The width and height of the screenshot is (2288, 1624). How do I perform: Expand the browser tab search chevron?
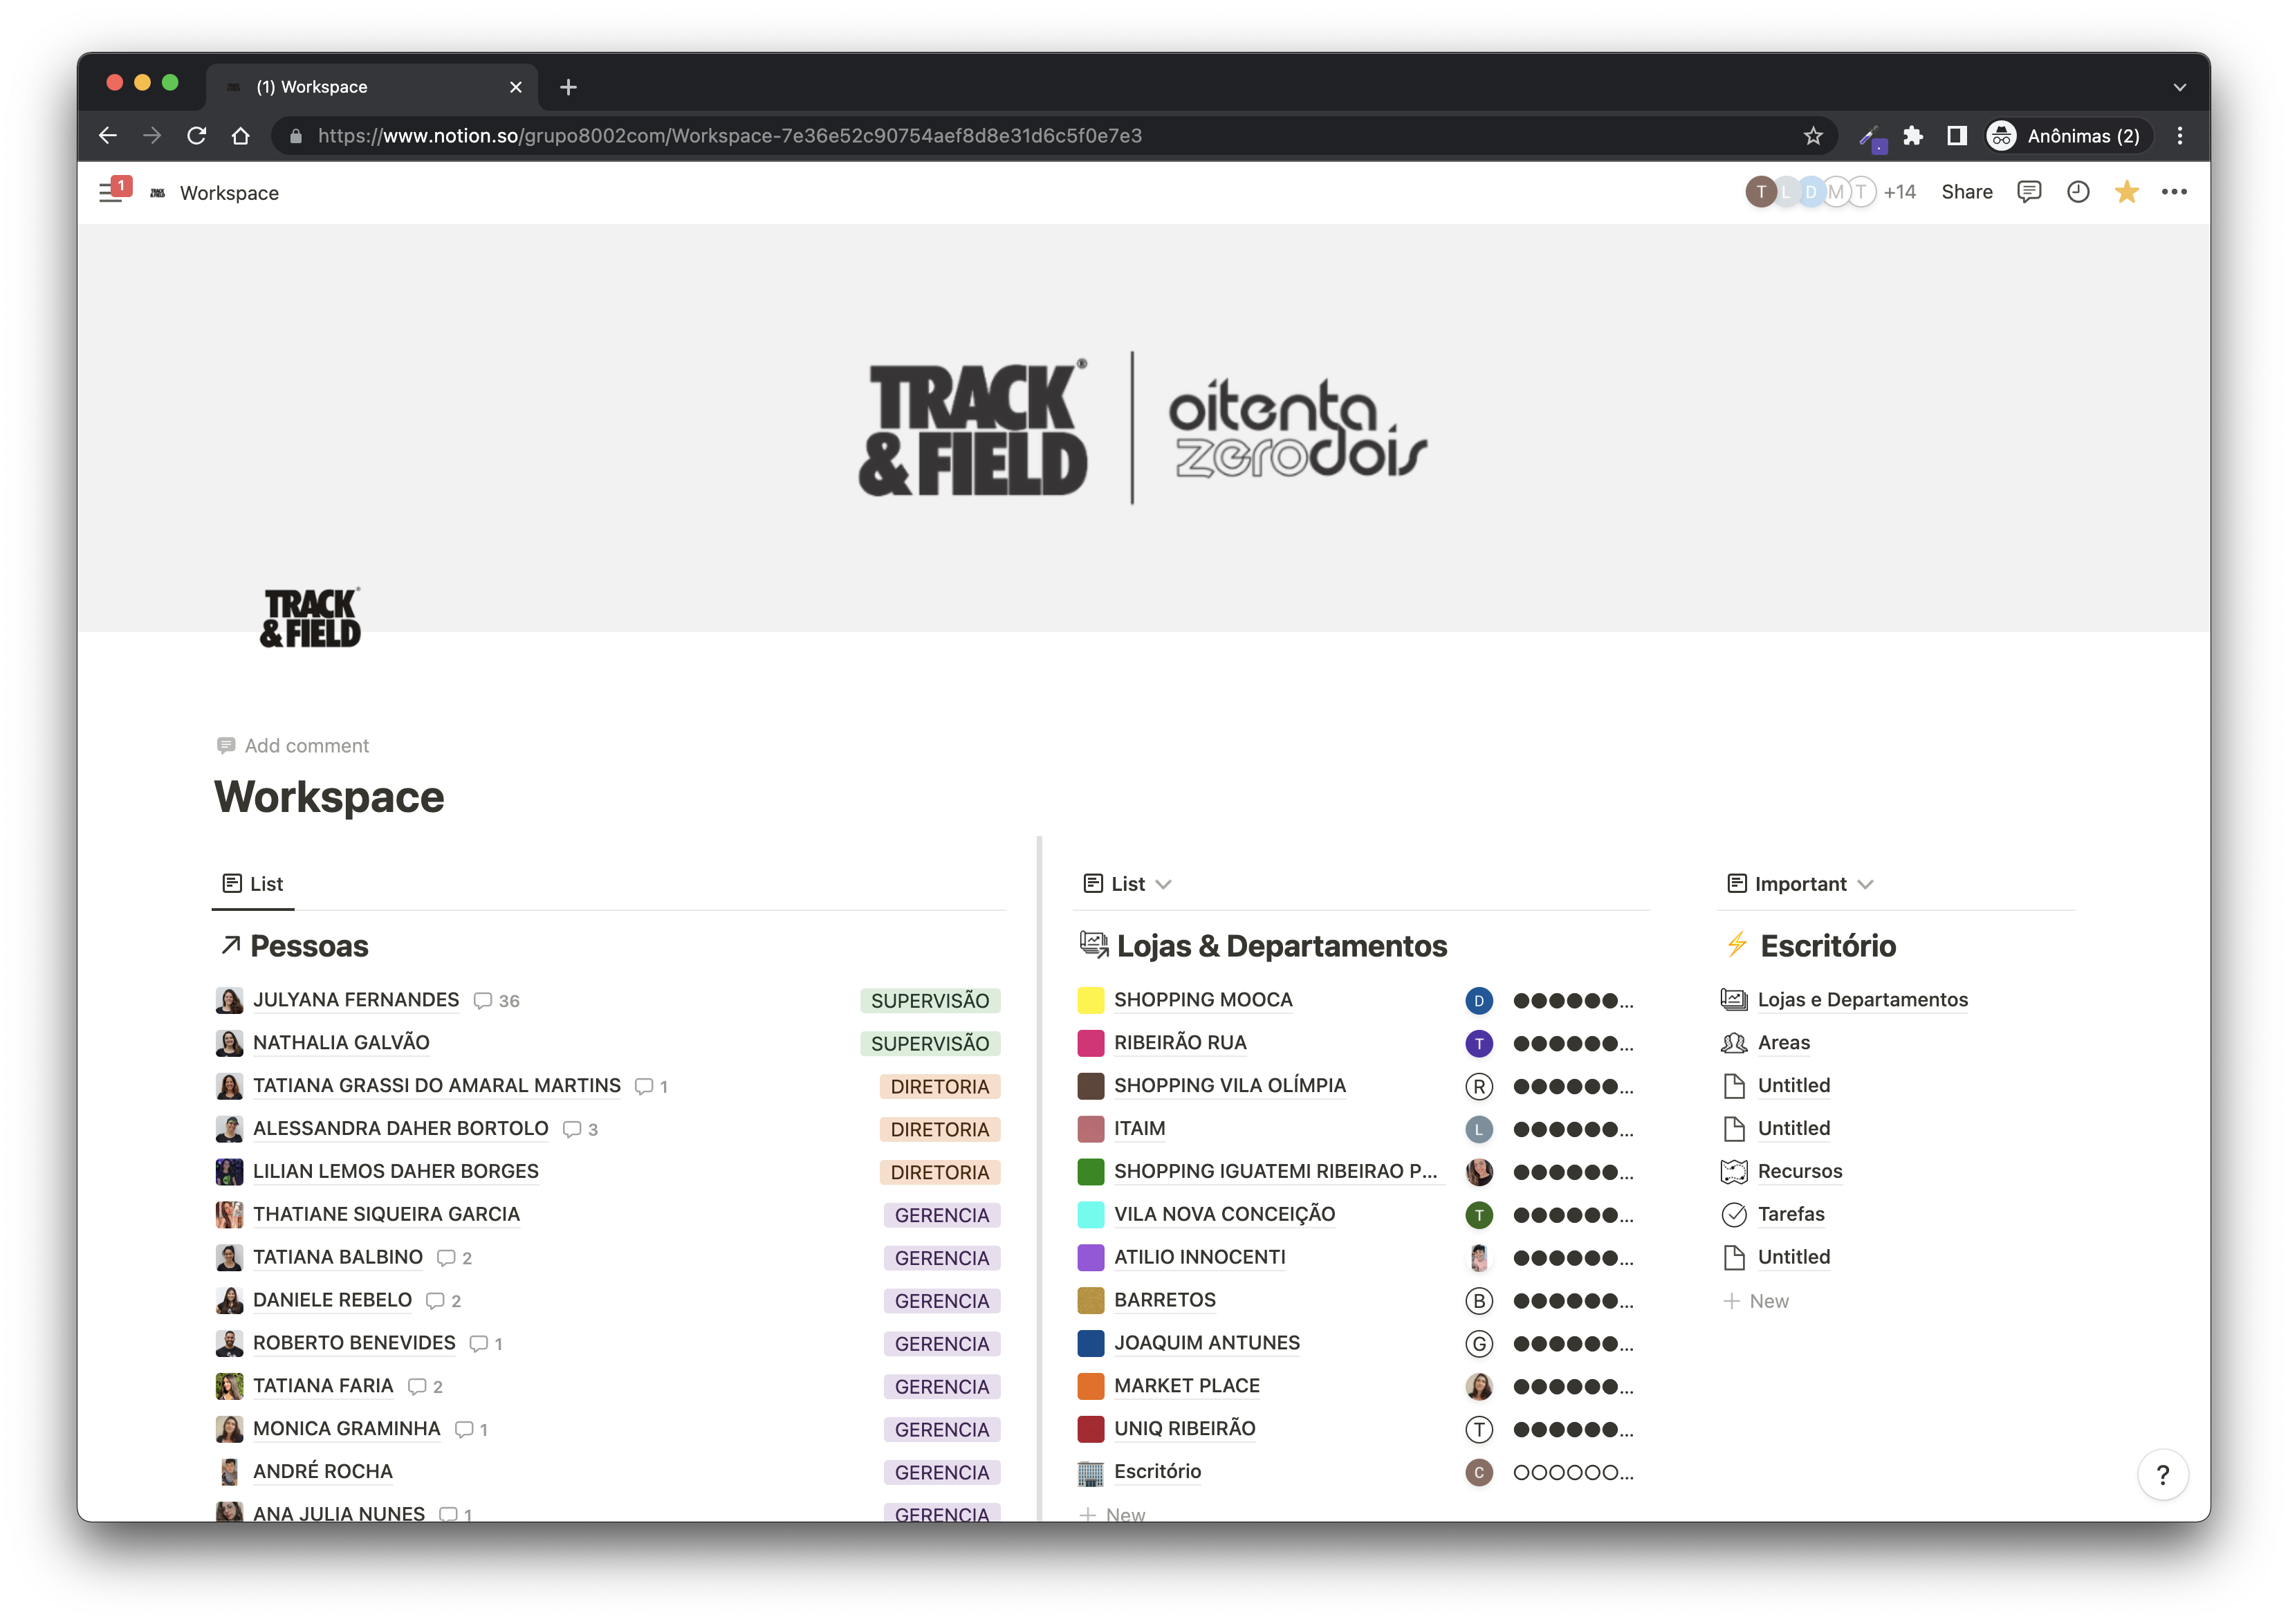pos(2180,87)
